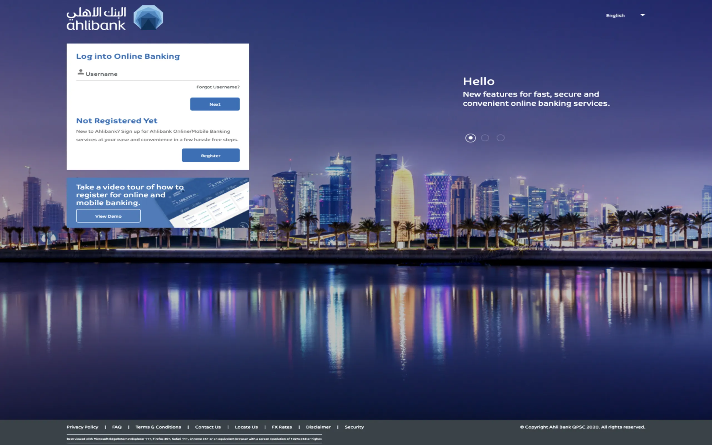Click the Next button to proceed
Image resolution: width=712 pixels, height=445 pixels.
click(x=214, y=103)
